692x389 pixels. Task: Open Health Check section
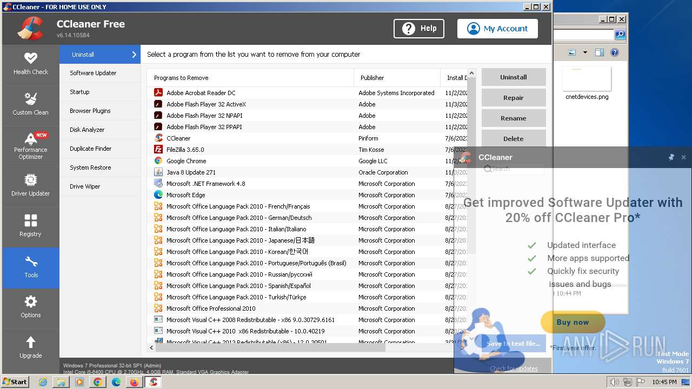31,65
